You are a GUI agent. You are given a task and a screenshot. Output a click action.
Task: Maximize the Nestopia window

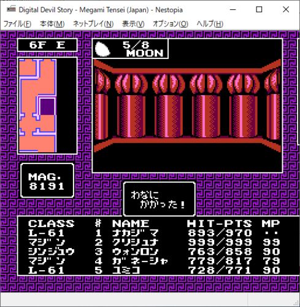point(259,9)
